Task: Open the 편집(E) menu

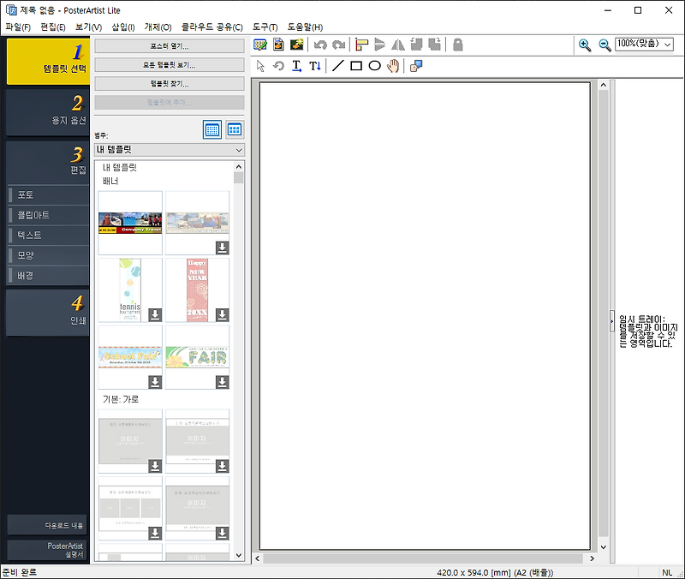Action: pyautogui.click(x=53, y=27)
